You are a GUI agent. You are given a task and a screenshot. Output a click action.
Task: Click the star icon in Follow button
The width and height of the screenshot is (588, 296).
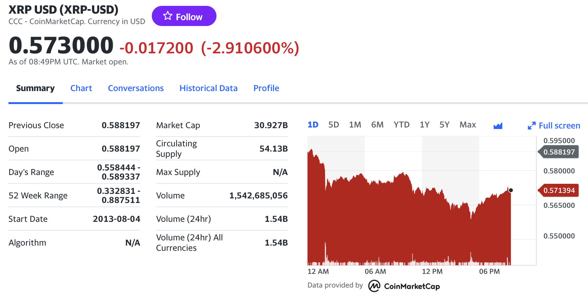167,16
